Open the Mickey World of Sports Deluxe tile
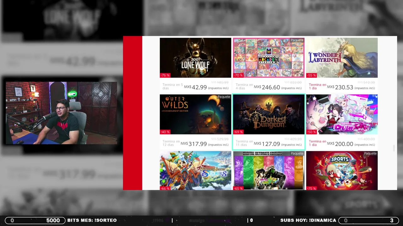403x226 pixels. click(342, 170)
